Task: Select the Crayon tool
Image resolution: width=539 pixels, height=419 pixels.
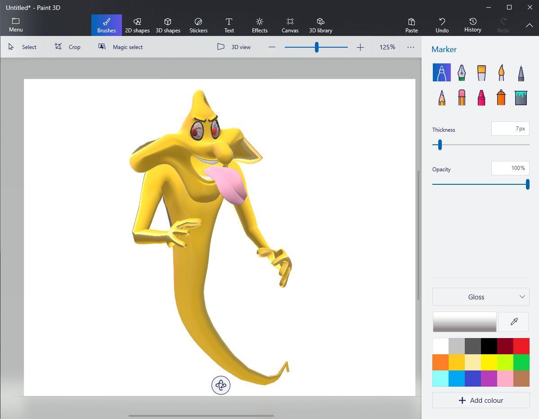Action: [x=481, y=98]
